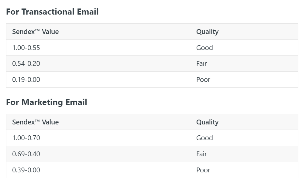
Task: Select Sendex Value header in transactional table
Action: [x=98, y=32]
